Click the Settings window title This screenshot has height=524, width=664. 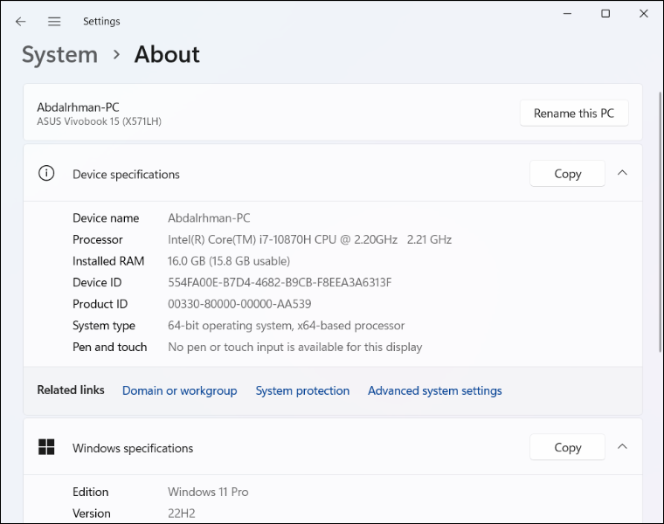(101, 22)
